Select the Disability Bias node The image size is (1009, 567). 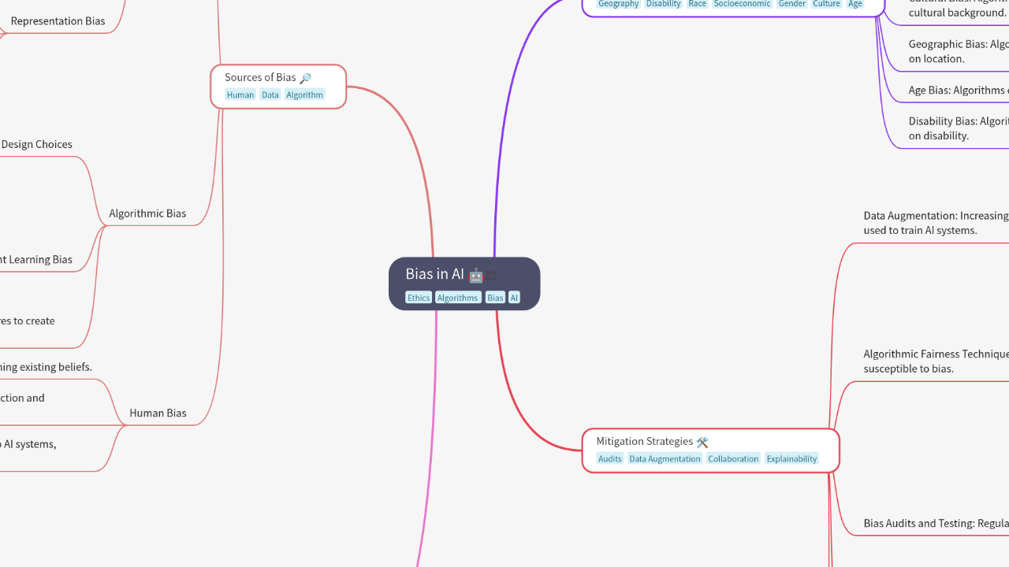pyautogui.click(x=959, y=128)
